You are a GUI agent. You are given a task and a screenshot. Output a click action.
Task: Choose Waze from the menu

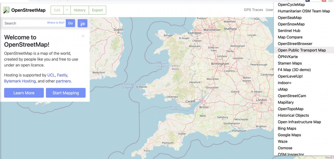point(304,142)
